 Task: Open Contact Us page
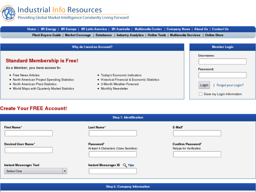click(x=220, y=29)
